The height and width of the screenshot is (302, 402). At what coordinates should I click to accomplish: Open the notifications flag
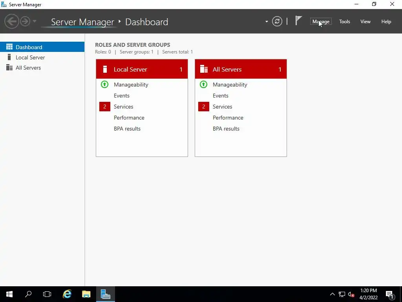(x=298, y=20)
